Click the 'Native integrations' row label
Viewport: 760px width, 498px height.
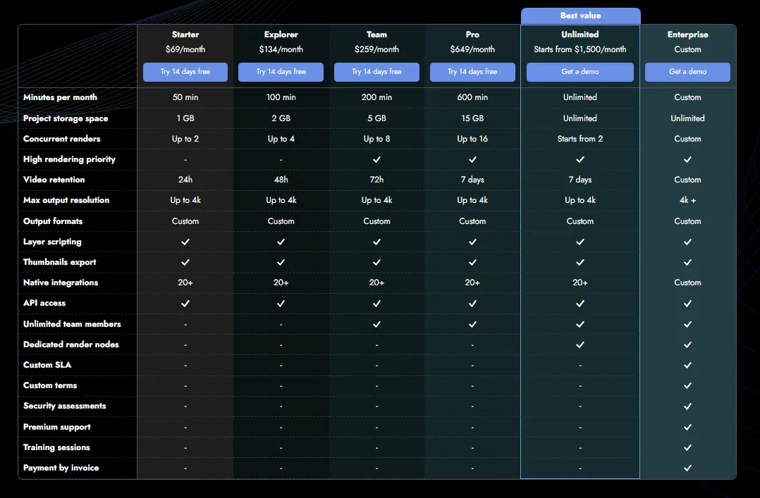click(x=61, y=282)
